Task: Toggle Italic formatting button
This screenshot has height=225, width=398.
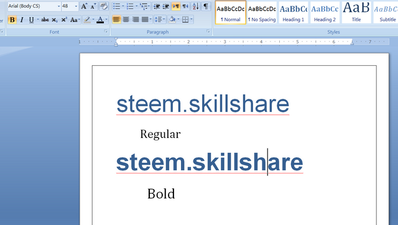Action: pos(22,20)
